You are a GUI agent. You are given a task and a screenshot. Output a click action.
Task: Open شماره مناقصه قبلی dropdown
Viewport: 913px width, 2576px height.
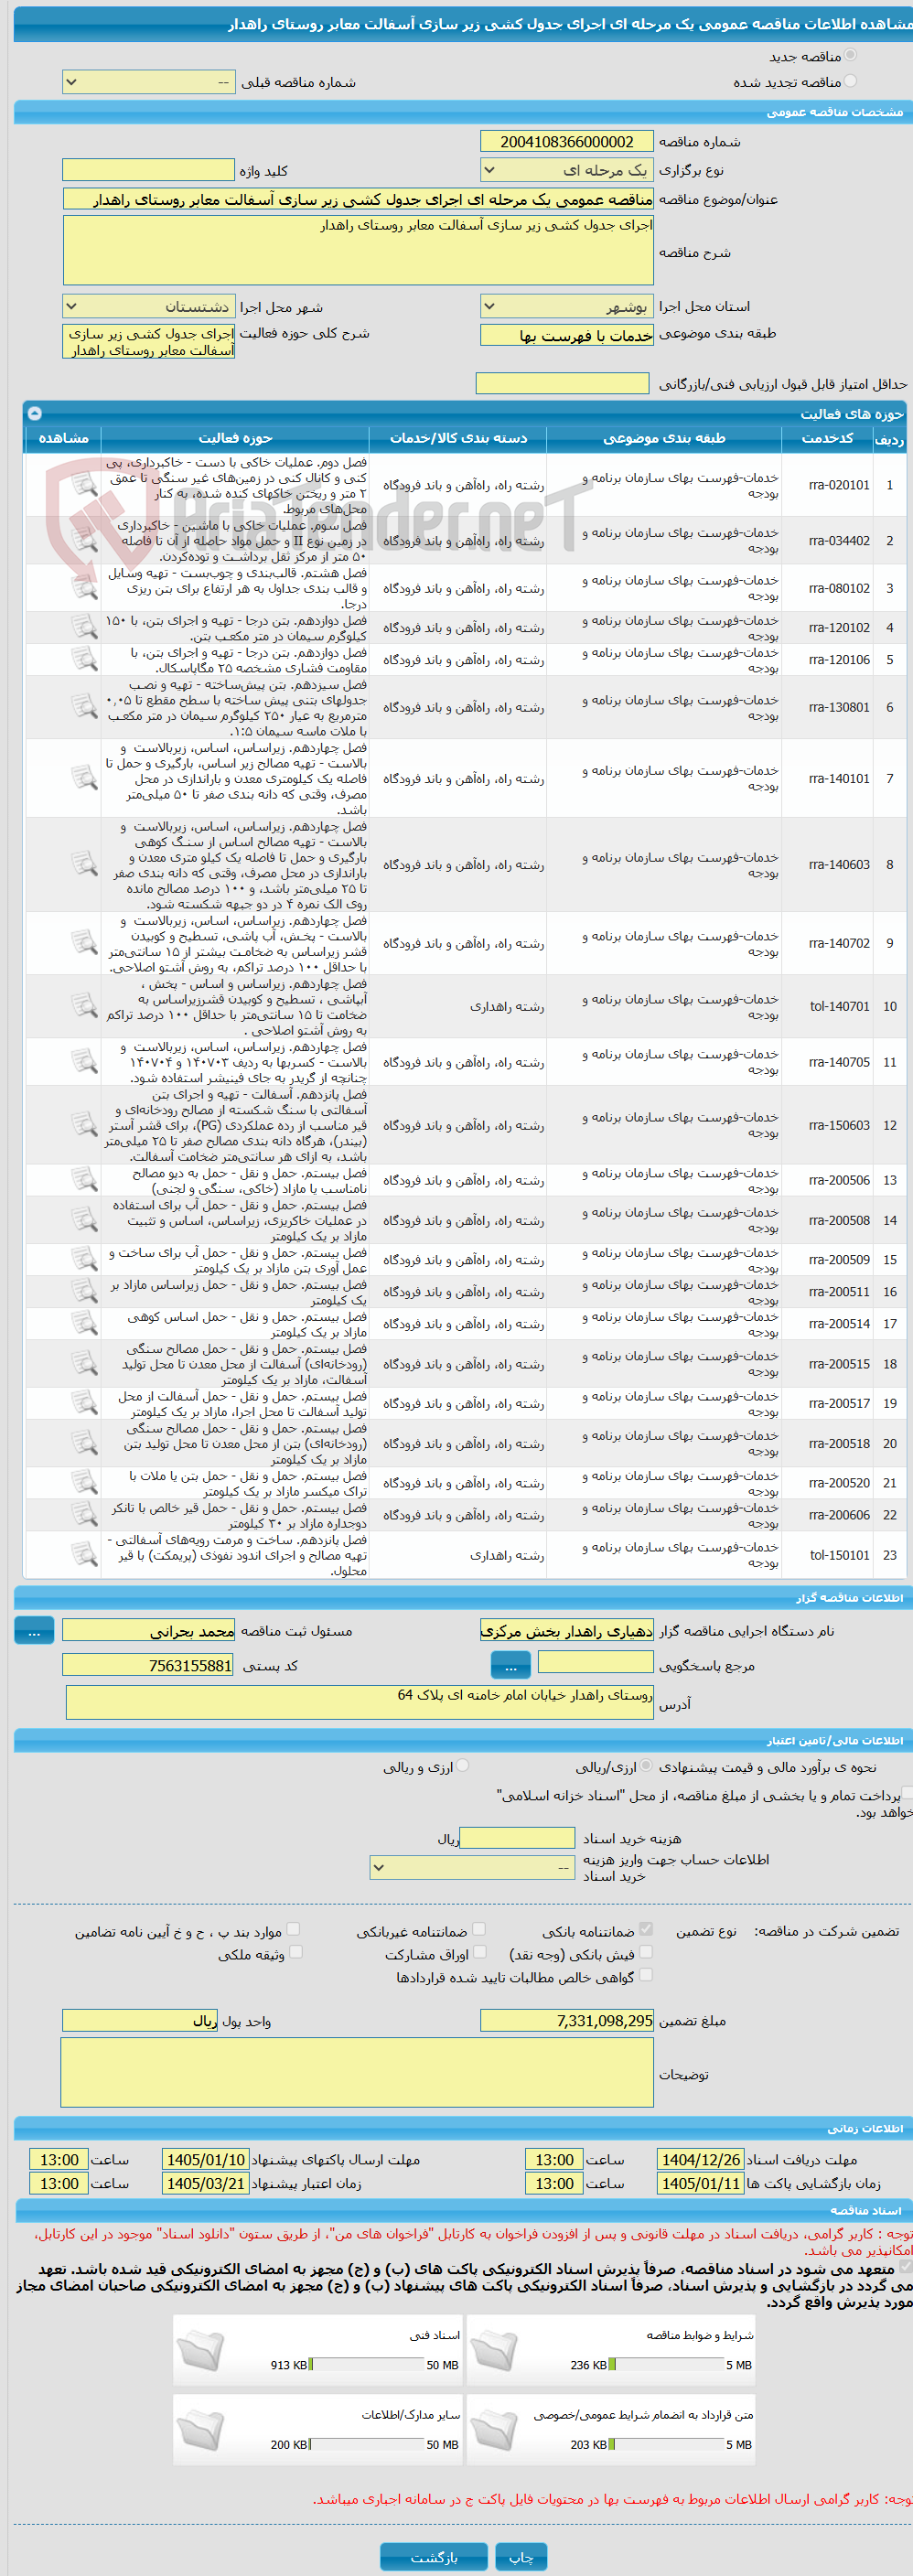[x=148, y=82]
